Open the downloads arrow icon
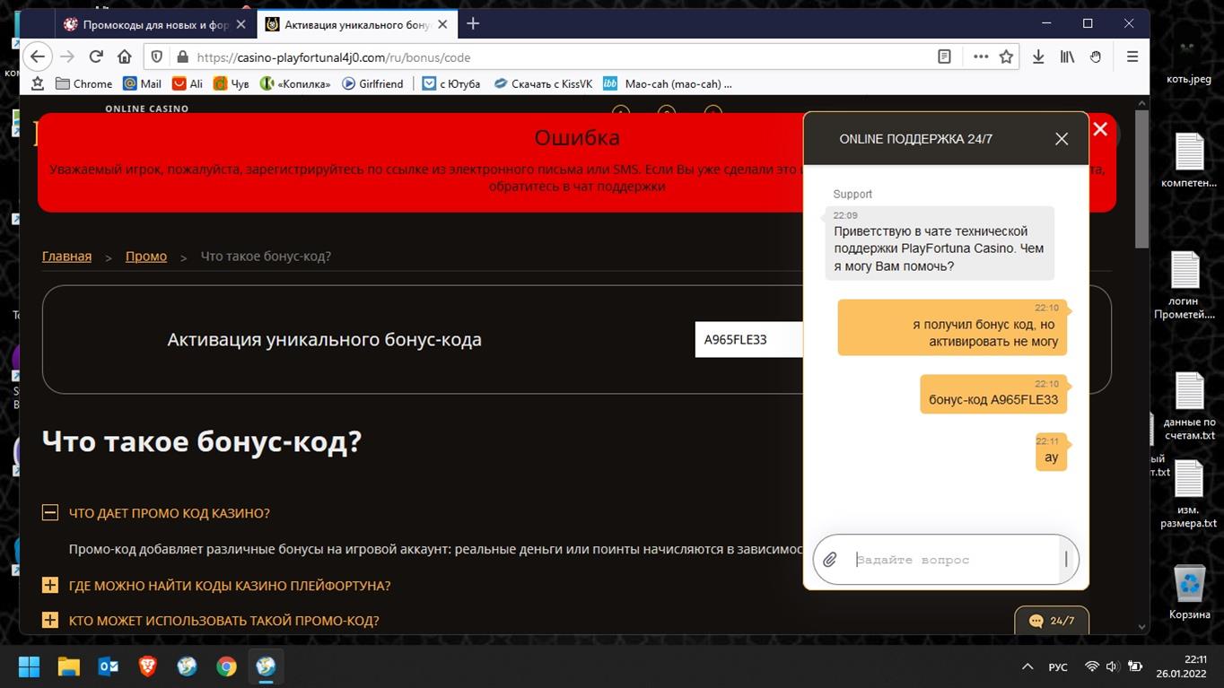This screenshot has height=688, width=1224. coord(1038,57)
